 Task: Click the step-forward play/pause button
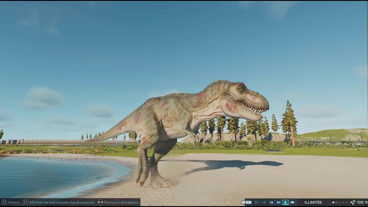279,202
